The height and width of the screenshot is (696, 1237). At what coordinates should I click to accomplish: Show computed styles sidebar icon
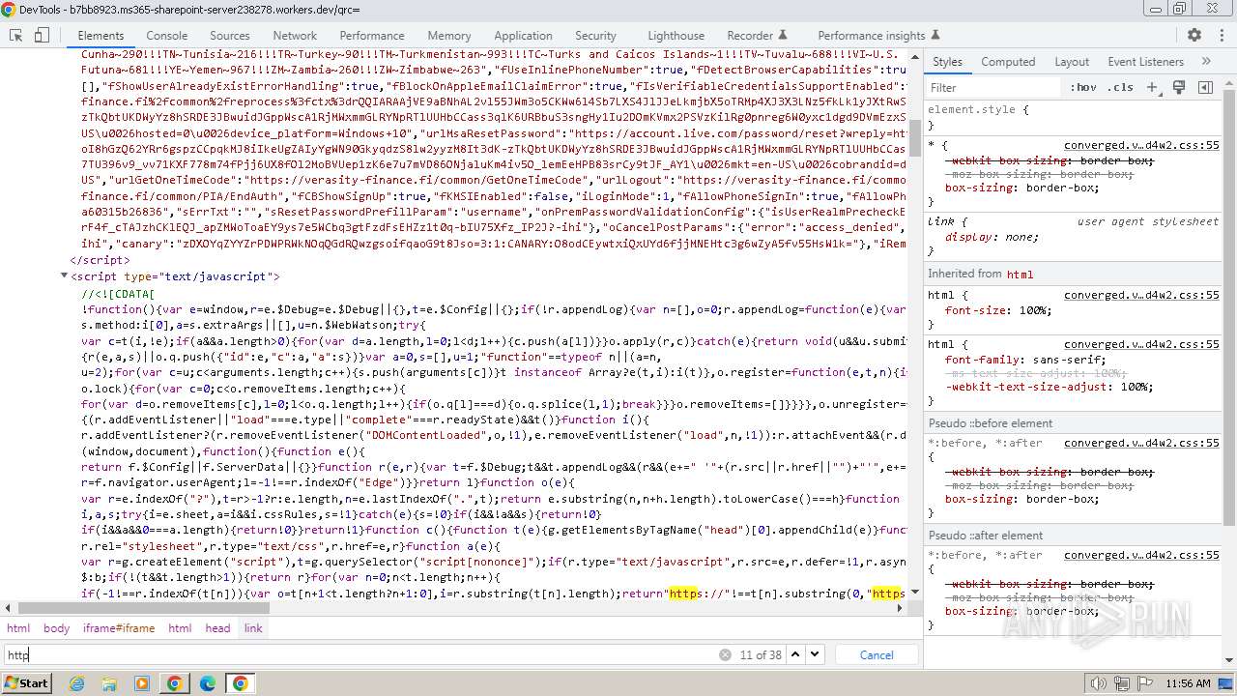(x=1205, y=87)
